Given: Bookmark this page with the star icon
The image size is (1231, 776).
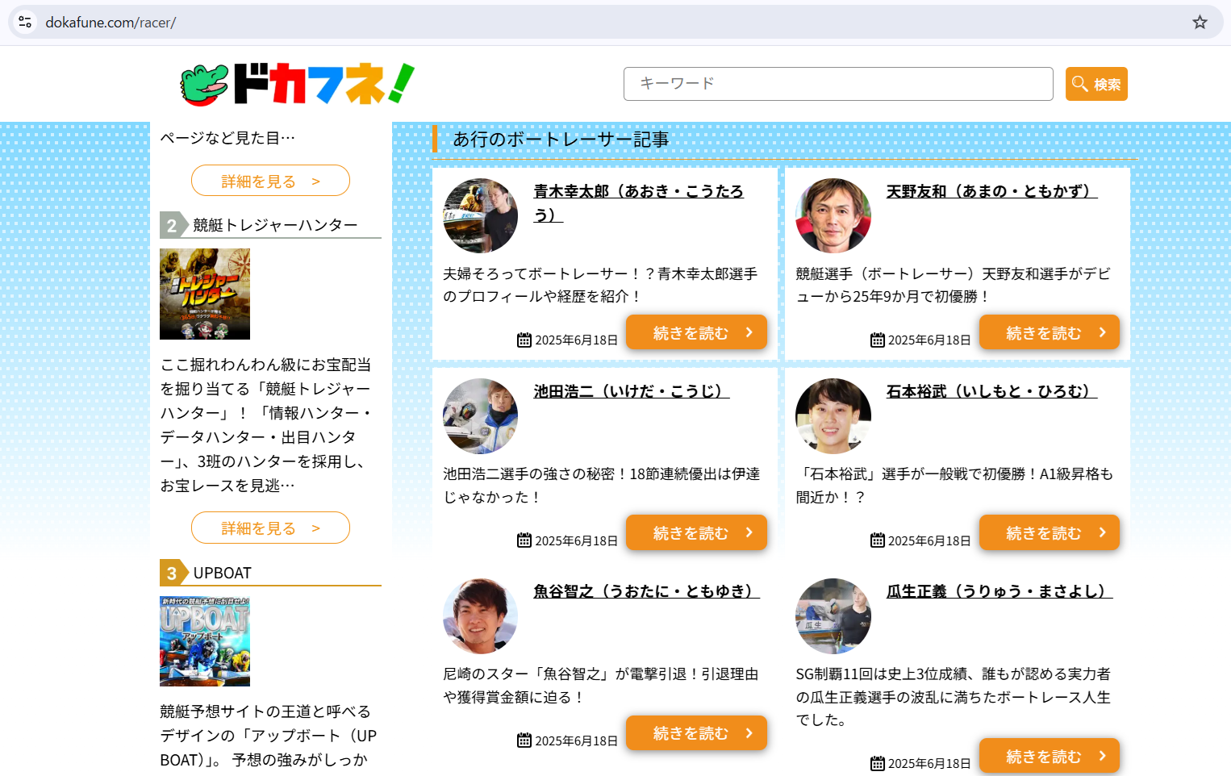Looking at the screenshot, I should [1200, 23].
